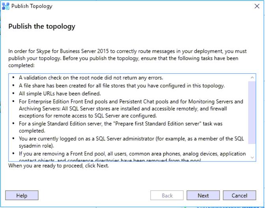Click 'You are currently logged on as' item

click(x=131, y=142)
